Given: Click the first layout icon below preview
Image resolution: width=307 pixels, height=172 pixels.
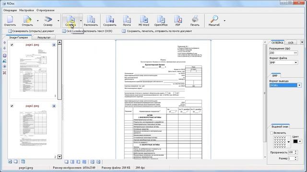Looking at the screenshot, I should pyautogui.click(x=67, y=161).
